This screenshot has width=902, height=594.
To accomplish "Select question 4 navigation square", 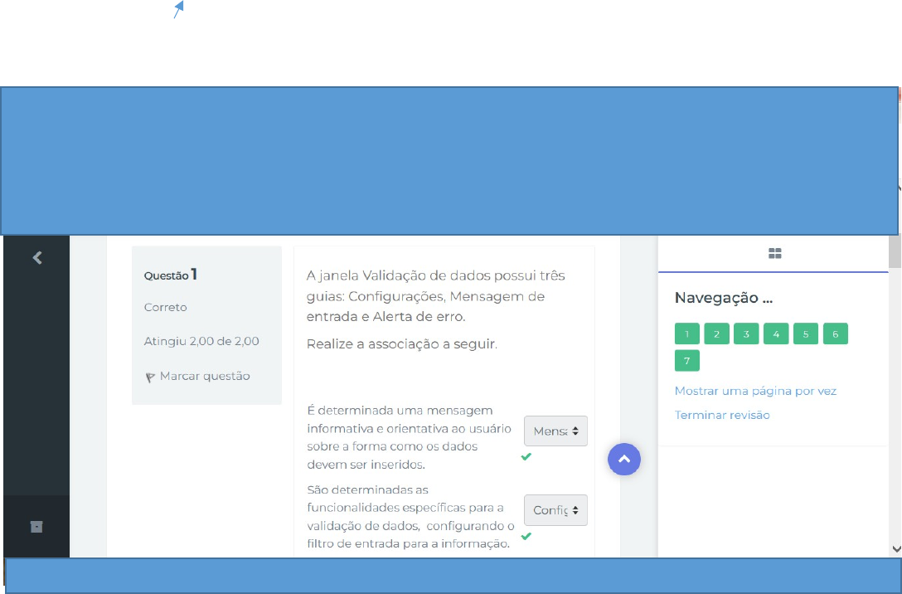I will pyautogui.click(x=776, y=334).
